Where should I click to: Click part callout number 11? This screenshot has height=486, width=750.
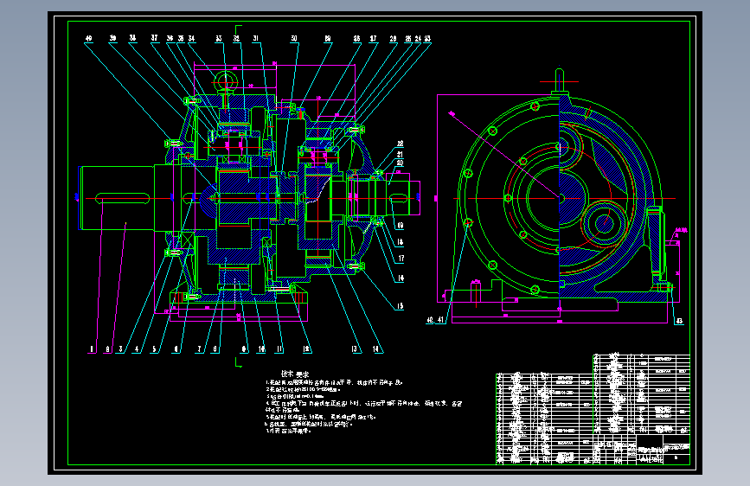coord(279,349)
